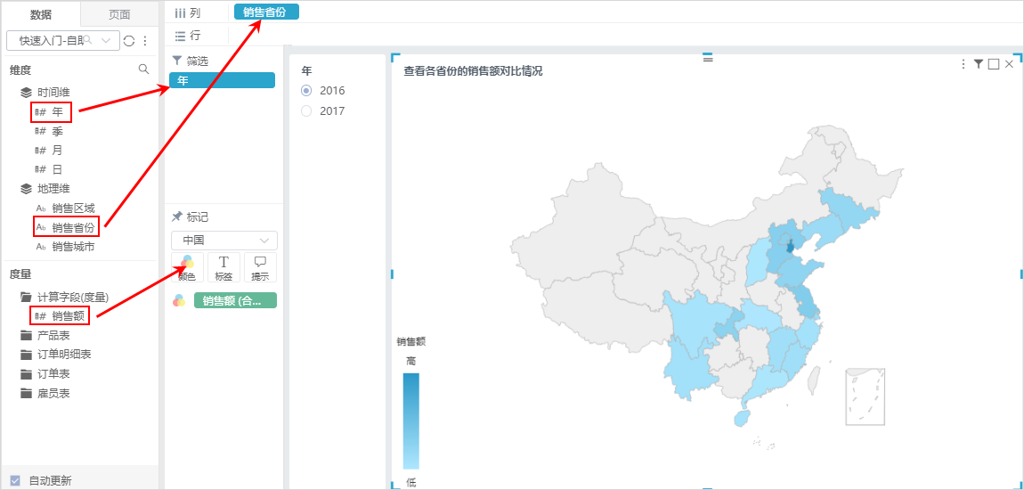Click the sales amount gradient legend bar

point(410,421)
